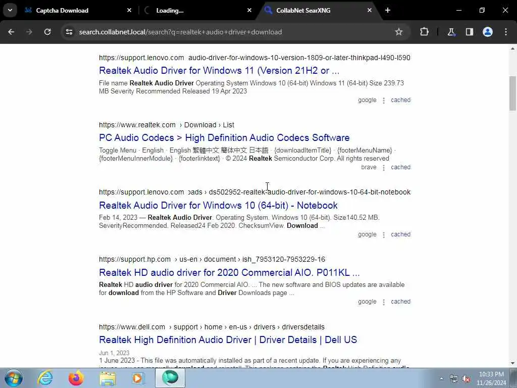The height and width of the screenshot is (388, 517).
Task: Open Windows Explorer folder from taskbar
Action: (x=108, y=378)
